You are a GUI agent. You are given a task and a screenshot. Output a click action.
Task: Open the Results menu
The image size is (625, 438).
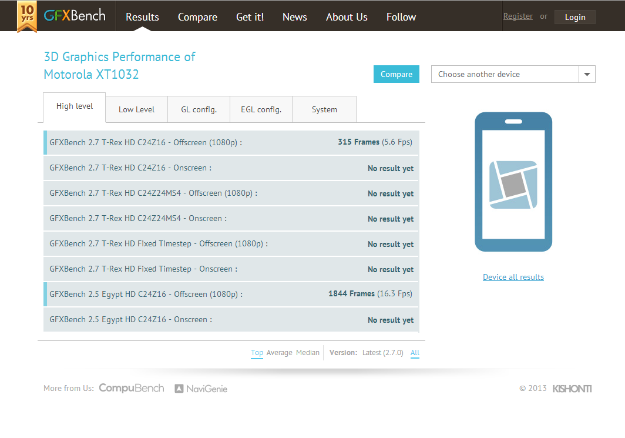(x=142, y=16)
